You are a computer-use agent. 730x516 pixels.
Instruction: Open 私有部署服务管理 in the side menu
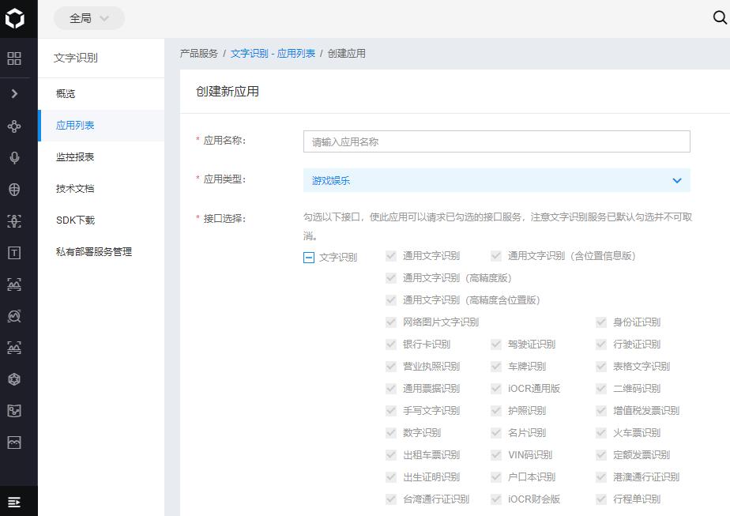[x=101, y=252]
